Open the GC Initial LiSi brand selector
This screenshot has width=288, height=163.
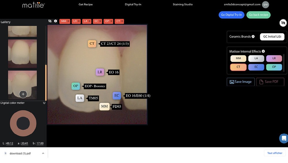click(x=272, y=37)
